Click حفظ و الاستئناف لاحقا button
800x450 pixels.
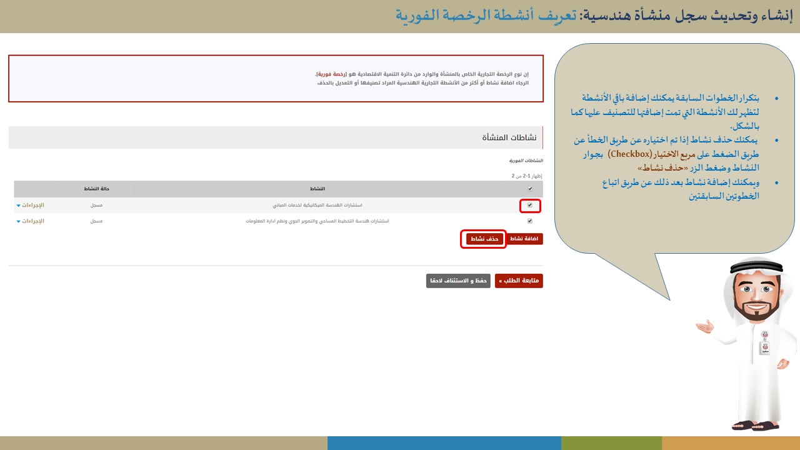click(458, 281)
